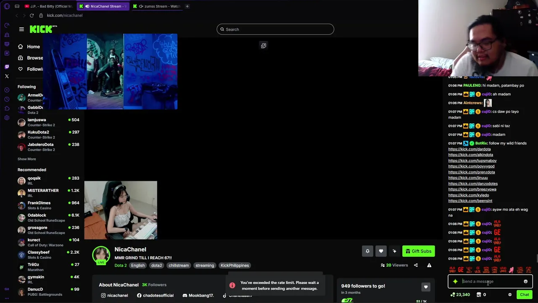The height and width of the screenshot is (303, 538).
Task: Click NicaChanel's live avatar
Action: [x=101, y=255]
